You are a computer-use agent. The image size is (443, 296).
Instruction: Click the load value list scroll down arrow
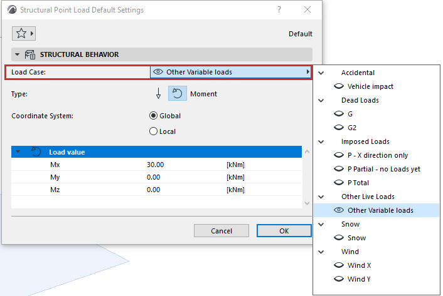pyautogui.click(x=307, y=203)
